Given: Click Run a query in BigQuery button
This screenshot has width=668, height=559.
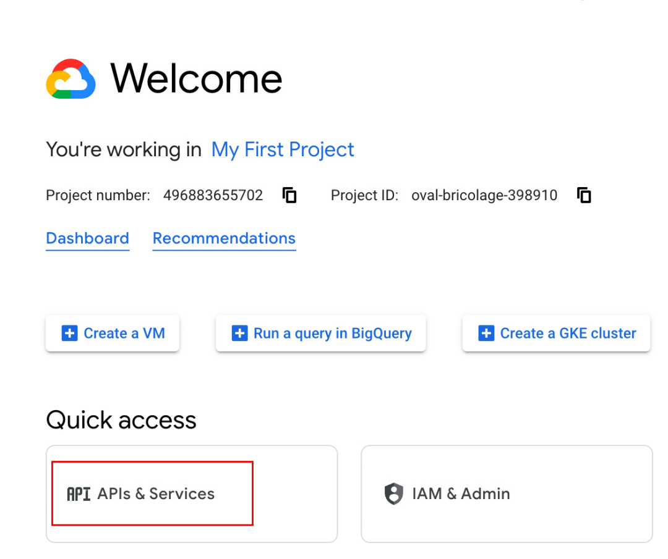Looking at the screenshot, I should (321, 333).
